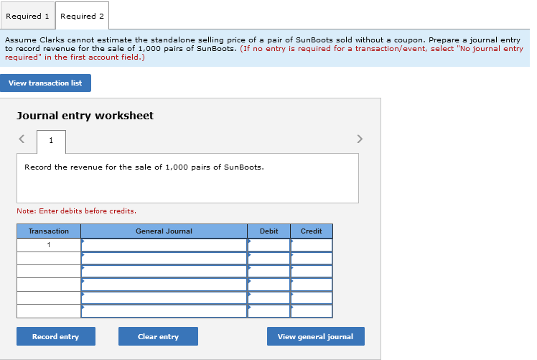Switch to the Required 1 tab
Screen dimensions: 537x360
coord(27,16)
